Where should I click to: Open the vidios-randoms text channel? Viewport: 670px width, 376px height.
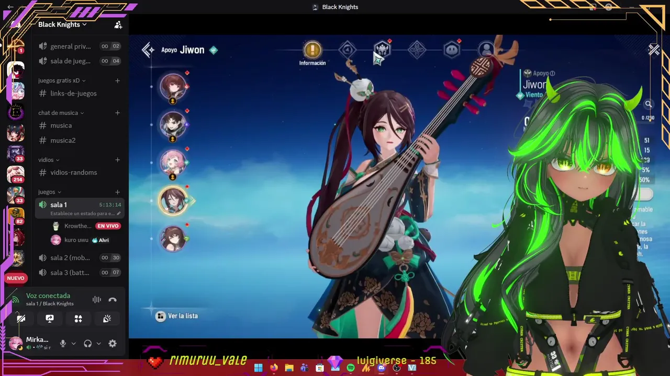point(80,172)
